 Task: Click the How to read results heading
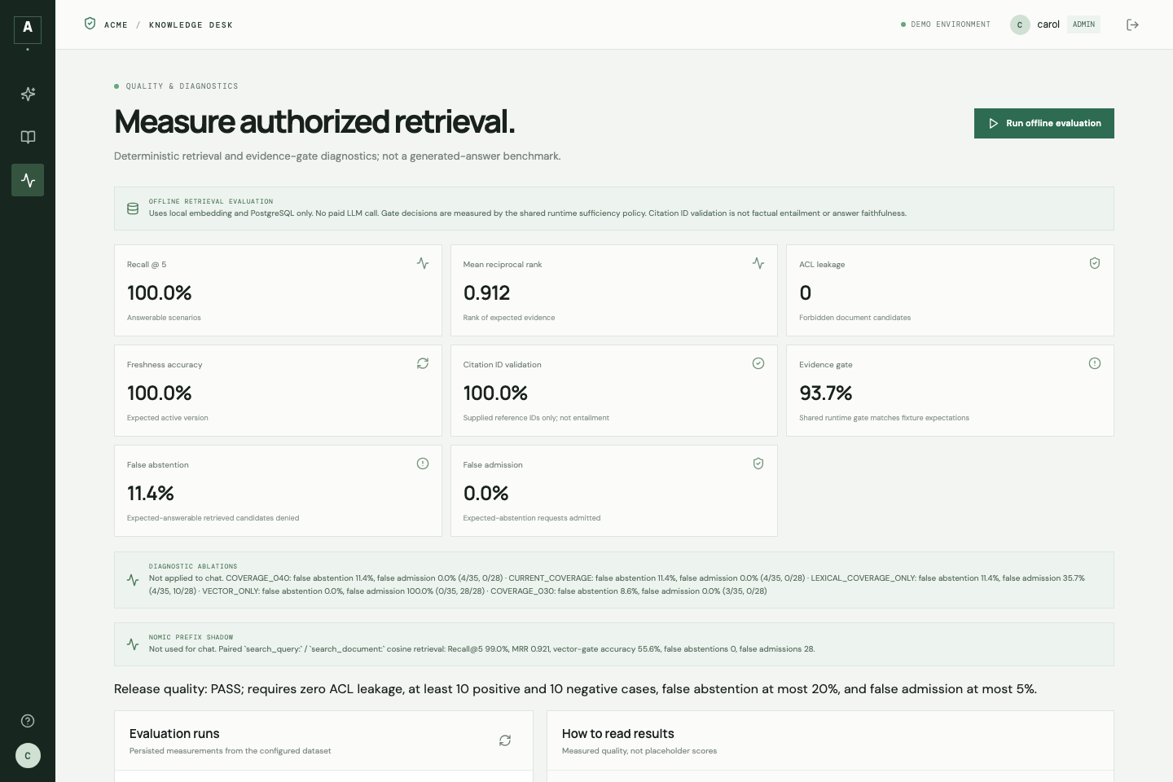point(618,734)
